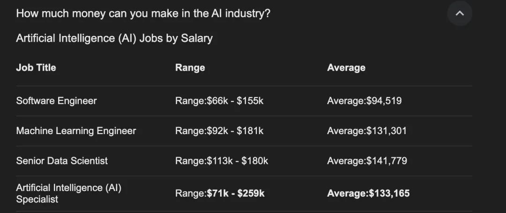Viewport: 506px width, 213px height.
Task: Select the bold Average:$133,165 cell
Action: [x=369, y=193]
